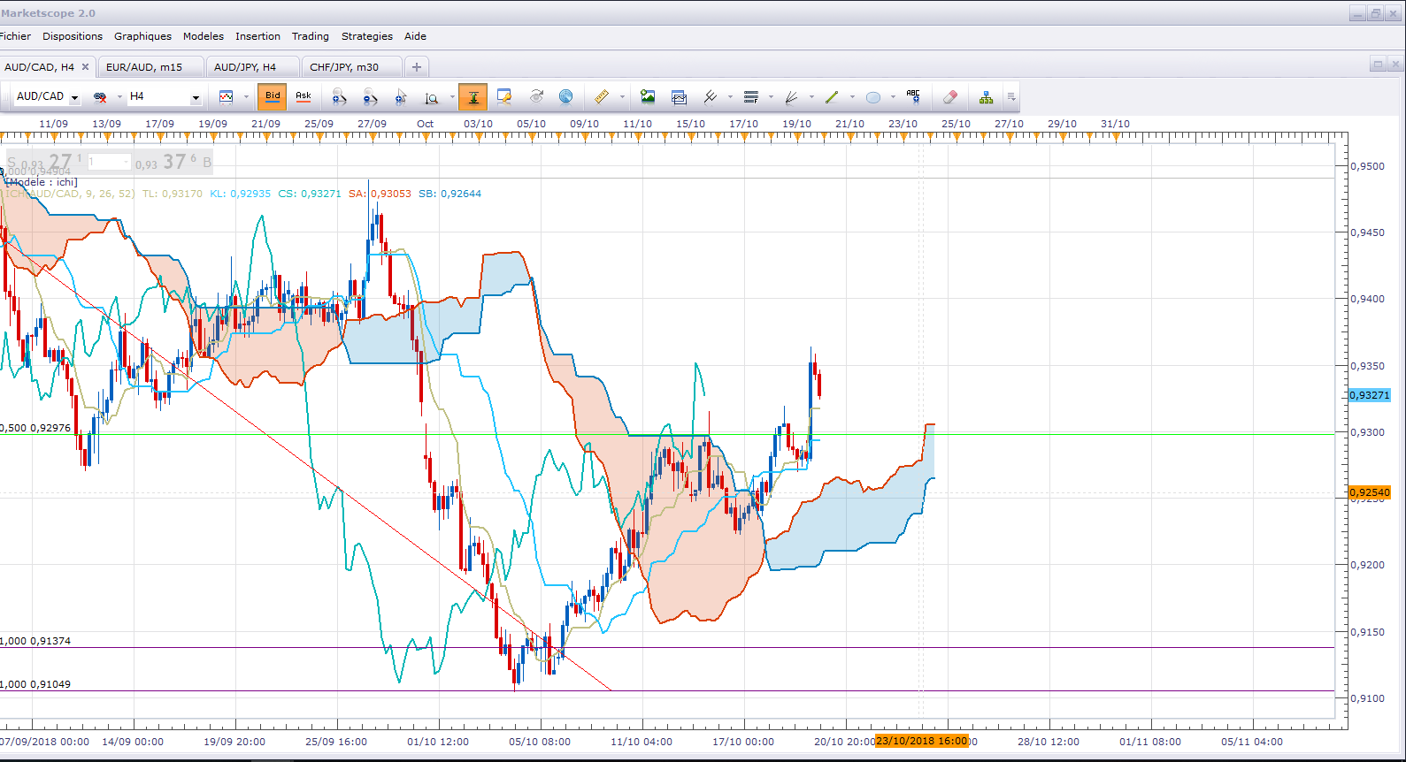Click the ABC add text label tool

click(x=913, y=97)
